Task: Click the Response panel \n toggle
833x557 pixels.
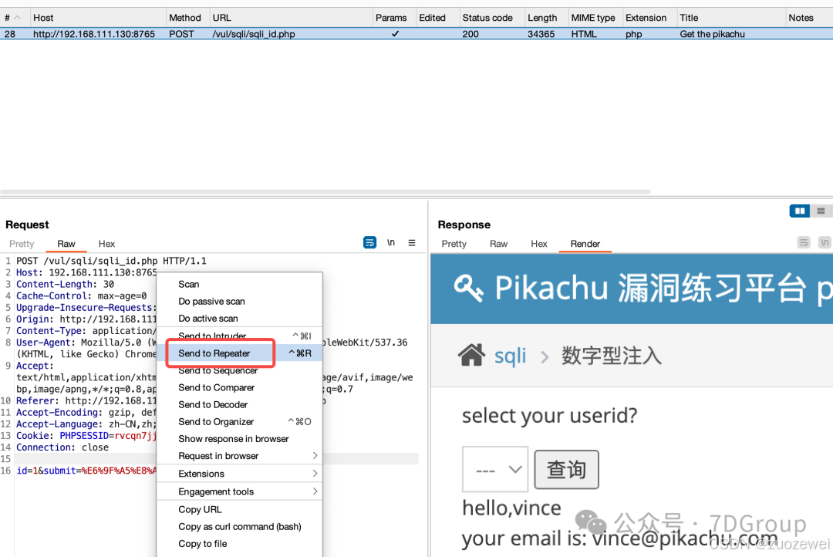Action: point(825,243)
